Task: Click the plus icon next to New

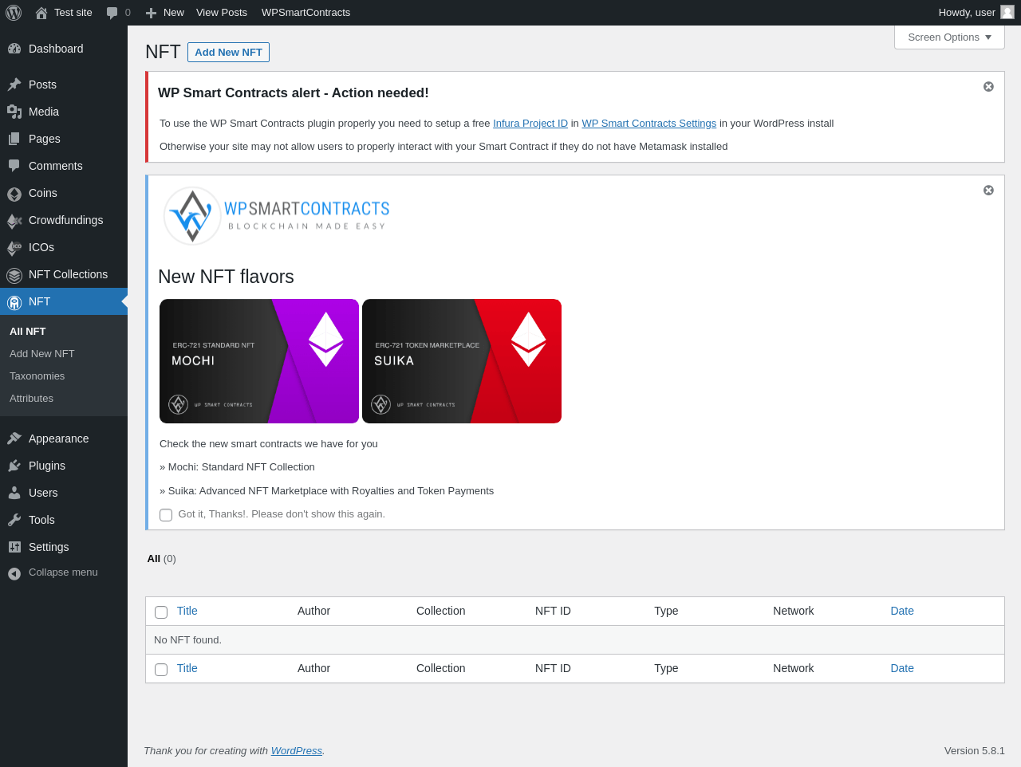Action: [151, 13]
